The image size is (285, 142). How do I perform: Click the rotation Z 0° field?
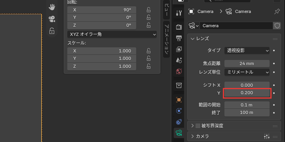[x=102, y=25]
